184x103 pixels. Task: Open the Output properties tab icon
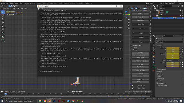click(154, 45)
